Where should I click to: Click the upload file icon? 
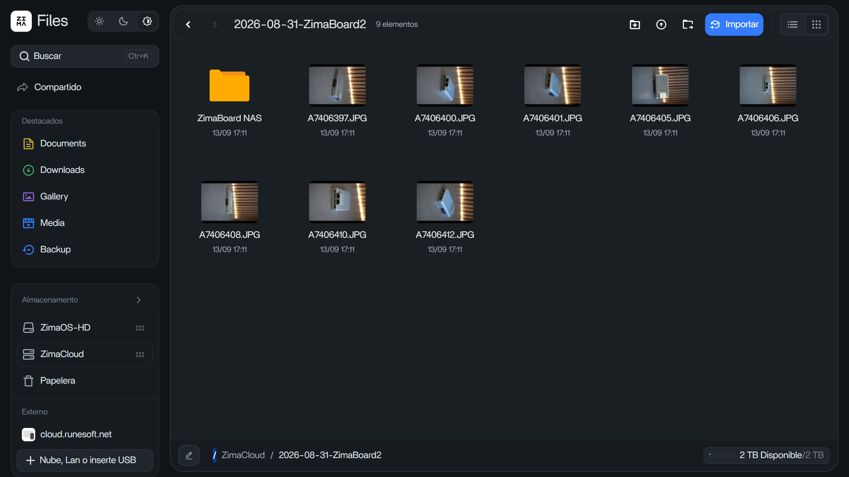(x=661, y=25)
